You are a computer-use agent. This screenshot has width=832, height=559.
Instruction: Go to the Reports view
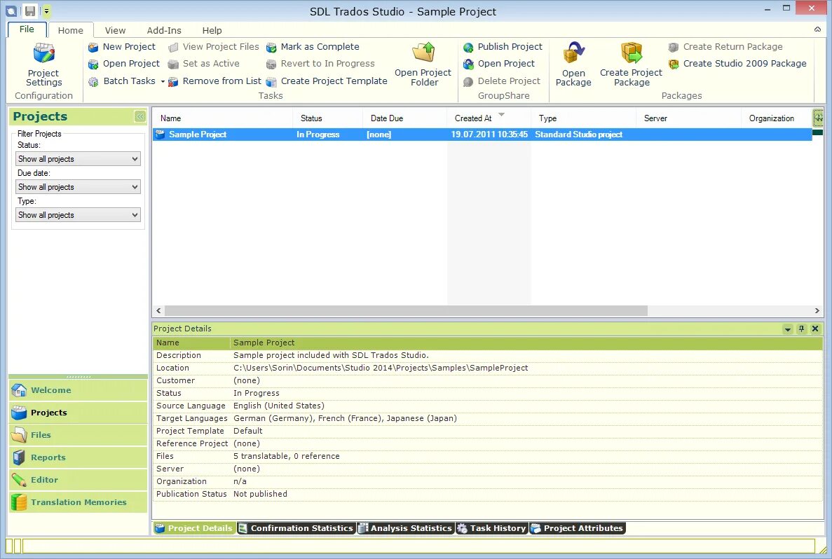click(x=78, y=457)
